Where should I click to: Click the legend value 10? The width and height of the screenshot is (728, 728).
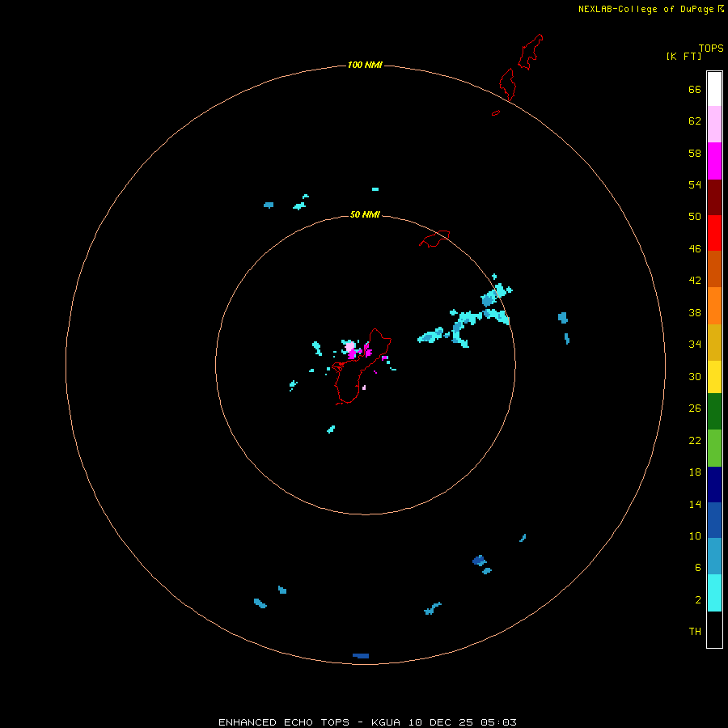[695, 536]
